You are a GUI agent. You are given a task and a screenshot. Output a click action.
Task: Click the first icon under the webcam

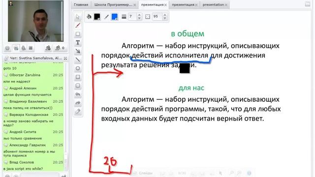pos(7,48)
